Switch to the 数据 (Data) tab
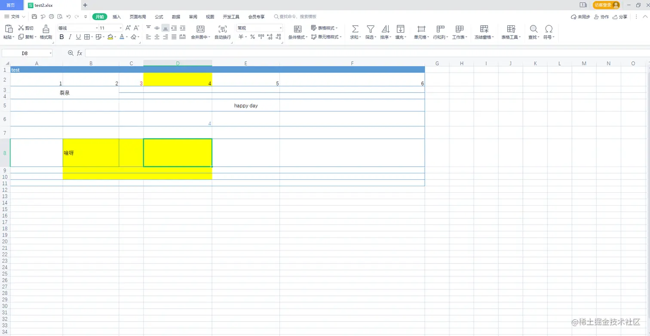This screenshot has width=650, height=336. 176,17
